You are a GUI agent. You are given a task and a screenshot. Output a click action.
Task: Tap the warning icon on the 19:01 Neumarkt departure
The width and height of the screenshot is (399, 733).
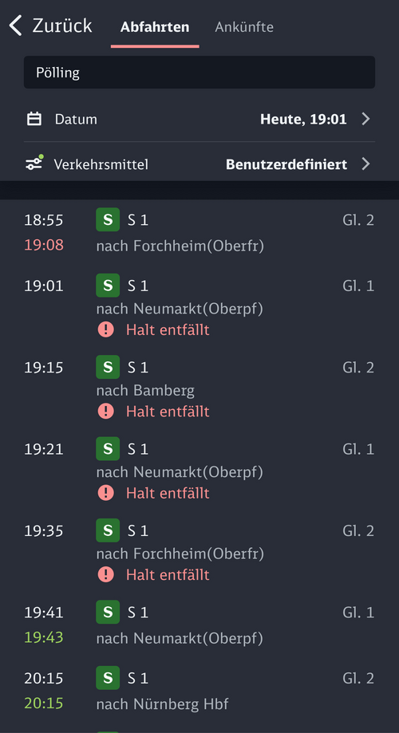(105, 329)
